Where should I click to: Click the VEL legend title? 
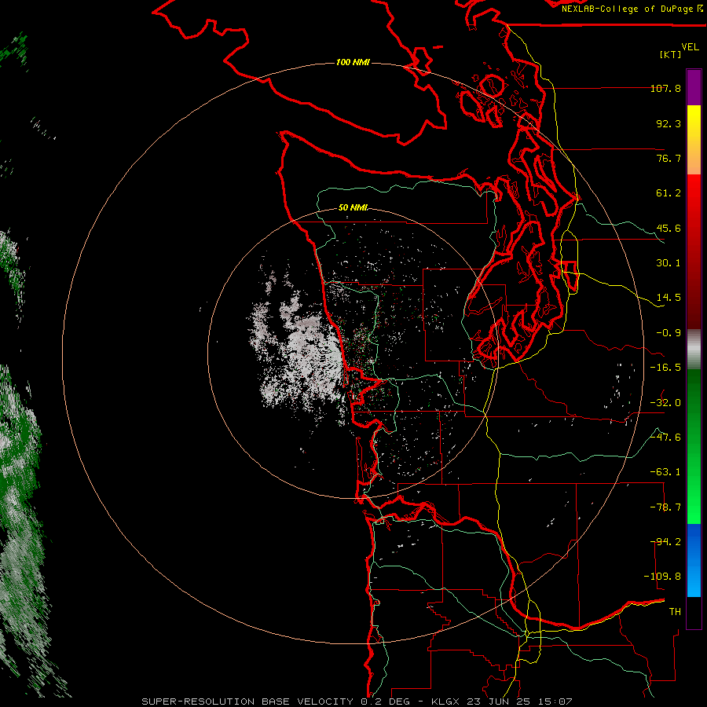tap(690, 47)
